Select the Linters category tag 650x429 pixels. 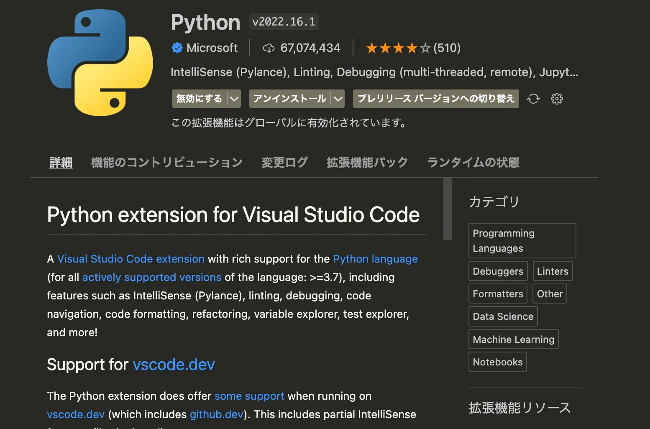click(x=553, y=271)
